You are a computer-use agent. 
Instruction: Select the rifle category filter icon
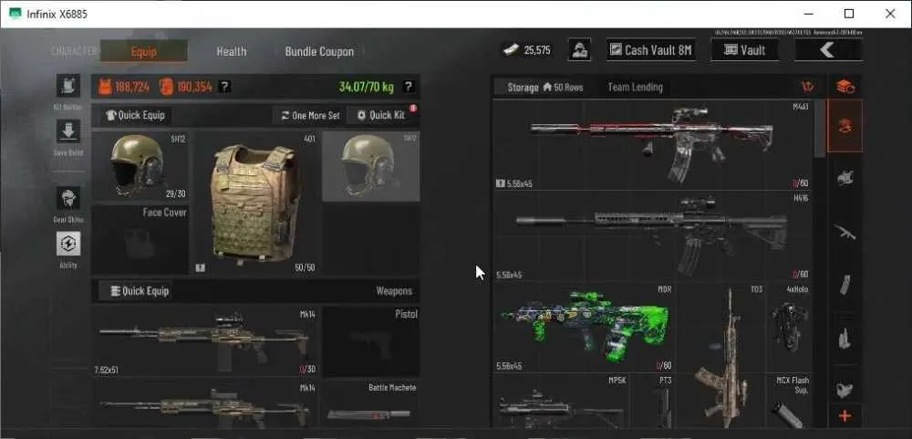845,233
